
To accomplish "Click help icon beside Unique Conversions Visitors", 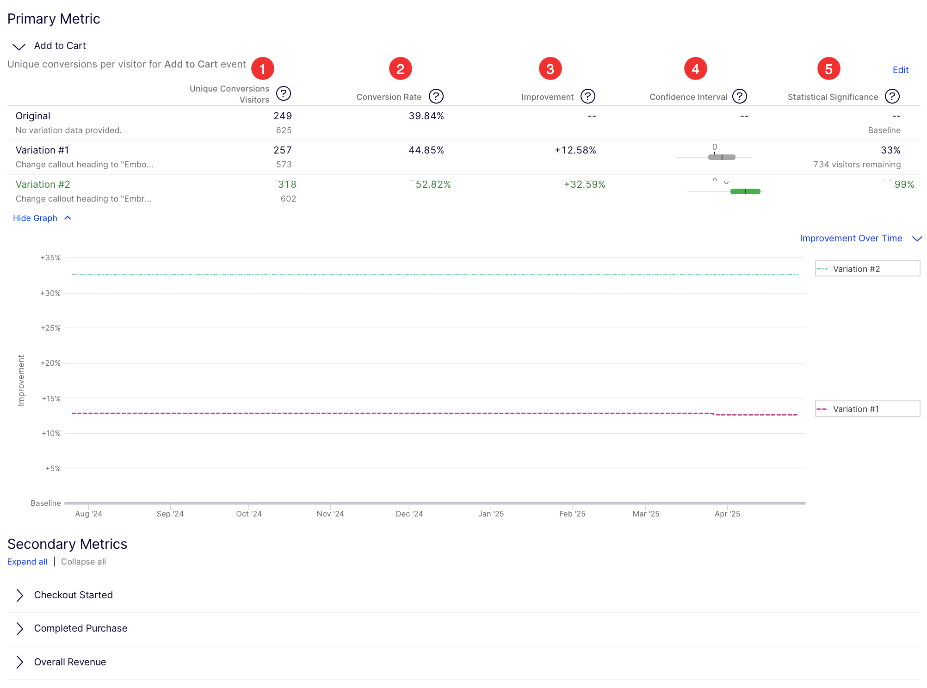I will [284, 93].
